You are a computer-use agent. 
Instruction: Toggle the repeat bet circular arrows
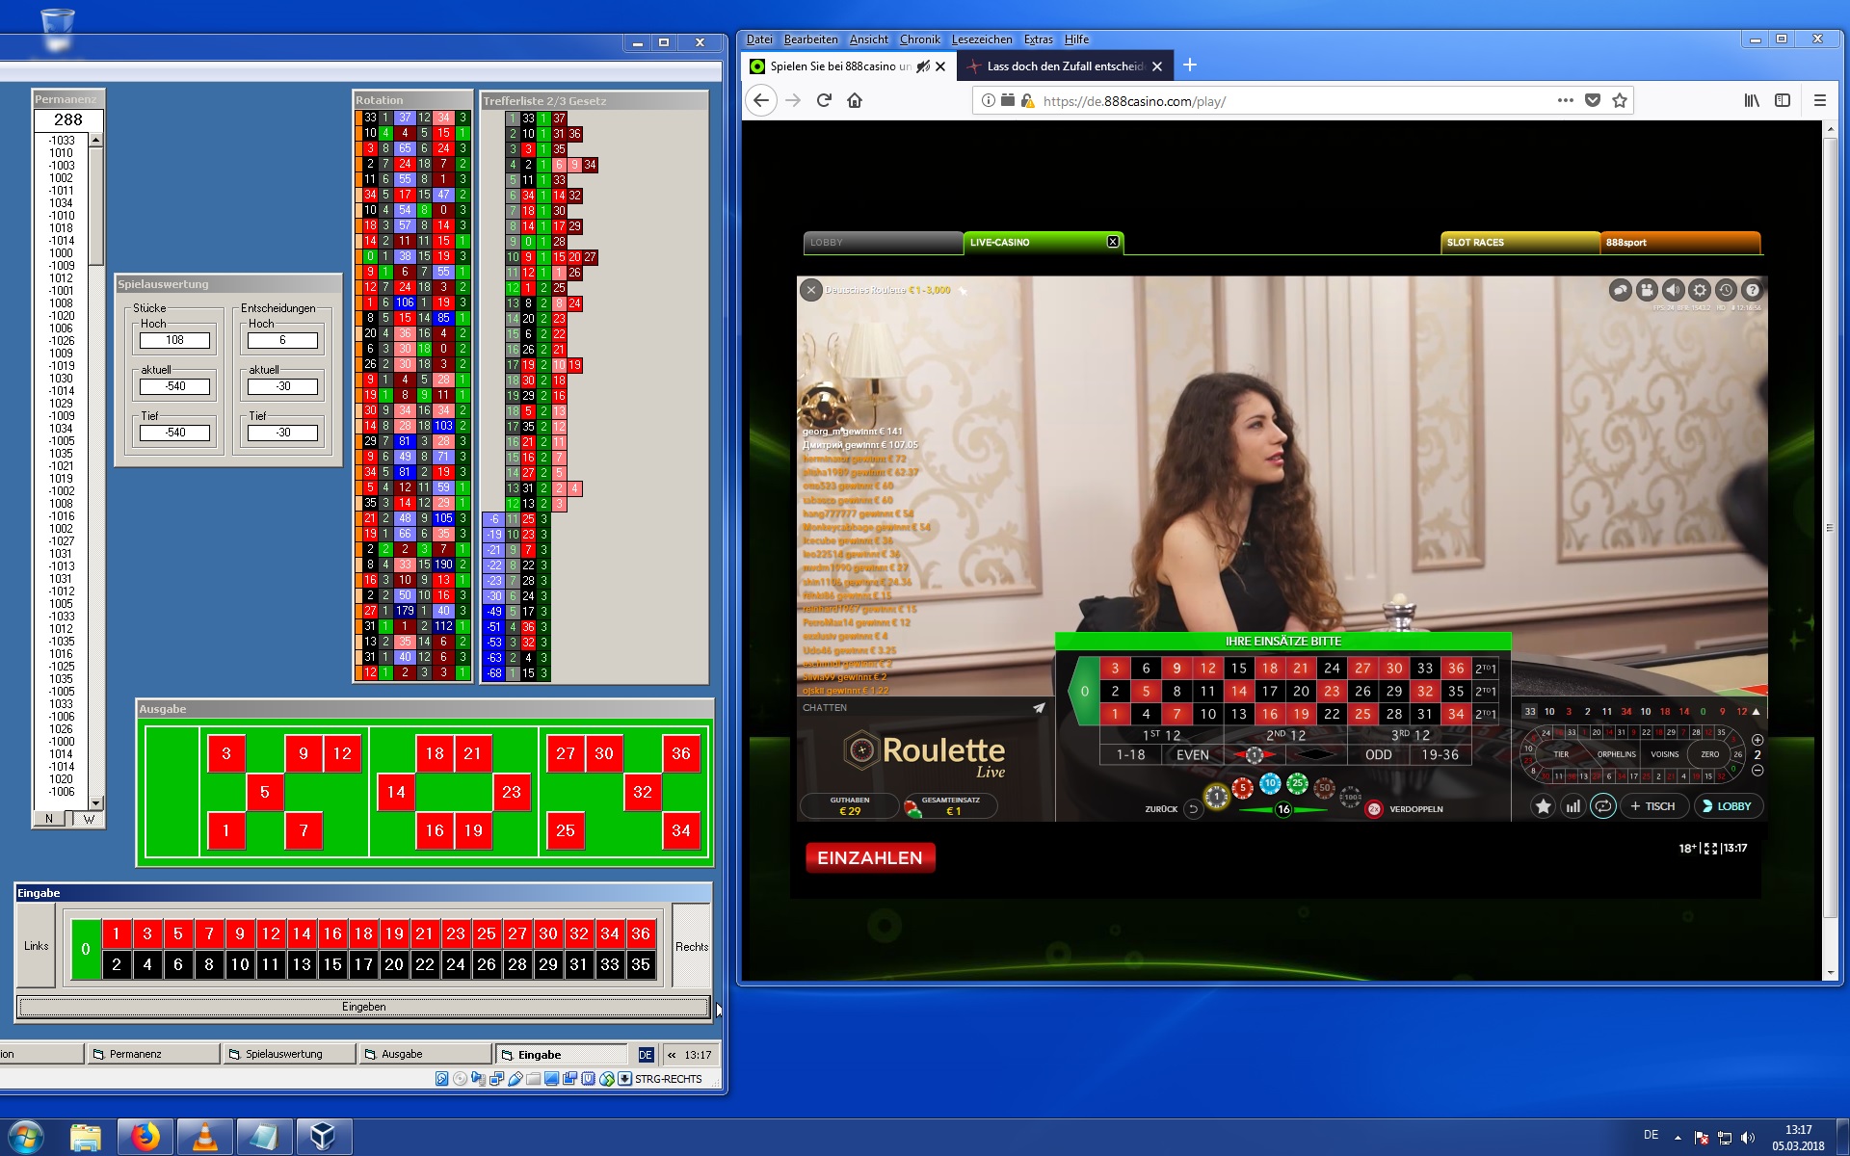(1602, 806)
